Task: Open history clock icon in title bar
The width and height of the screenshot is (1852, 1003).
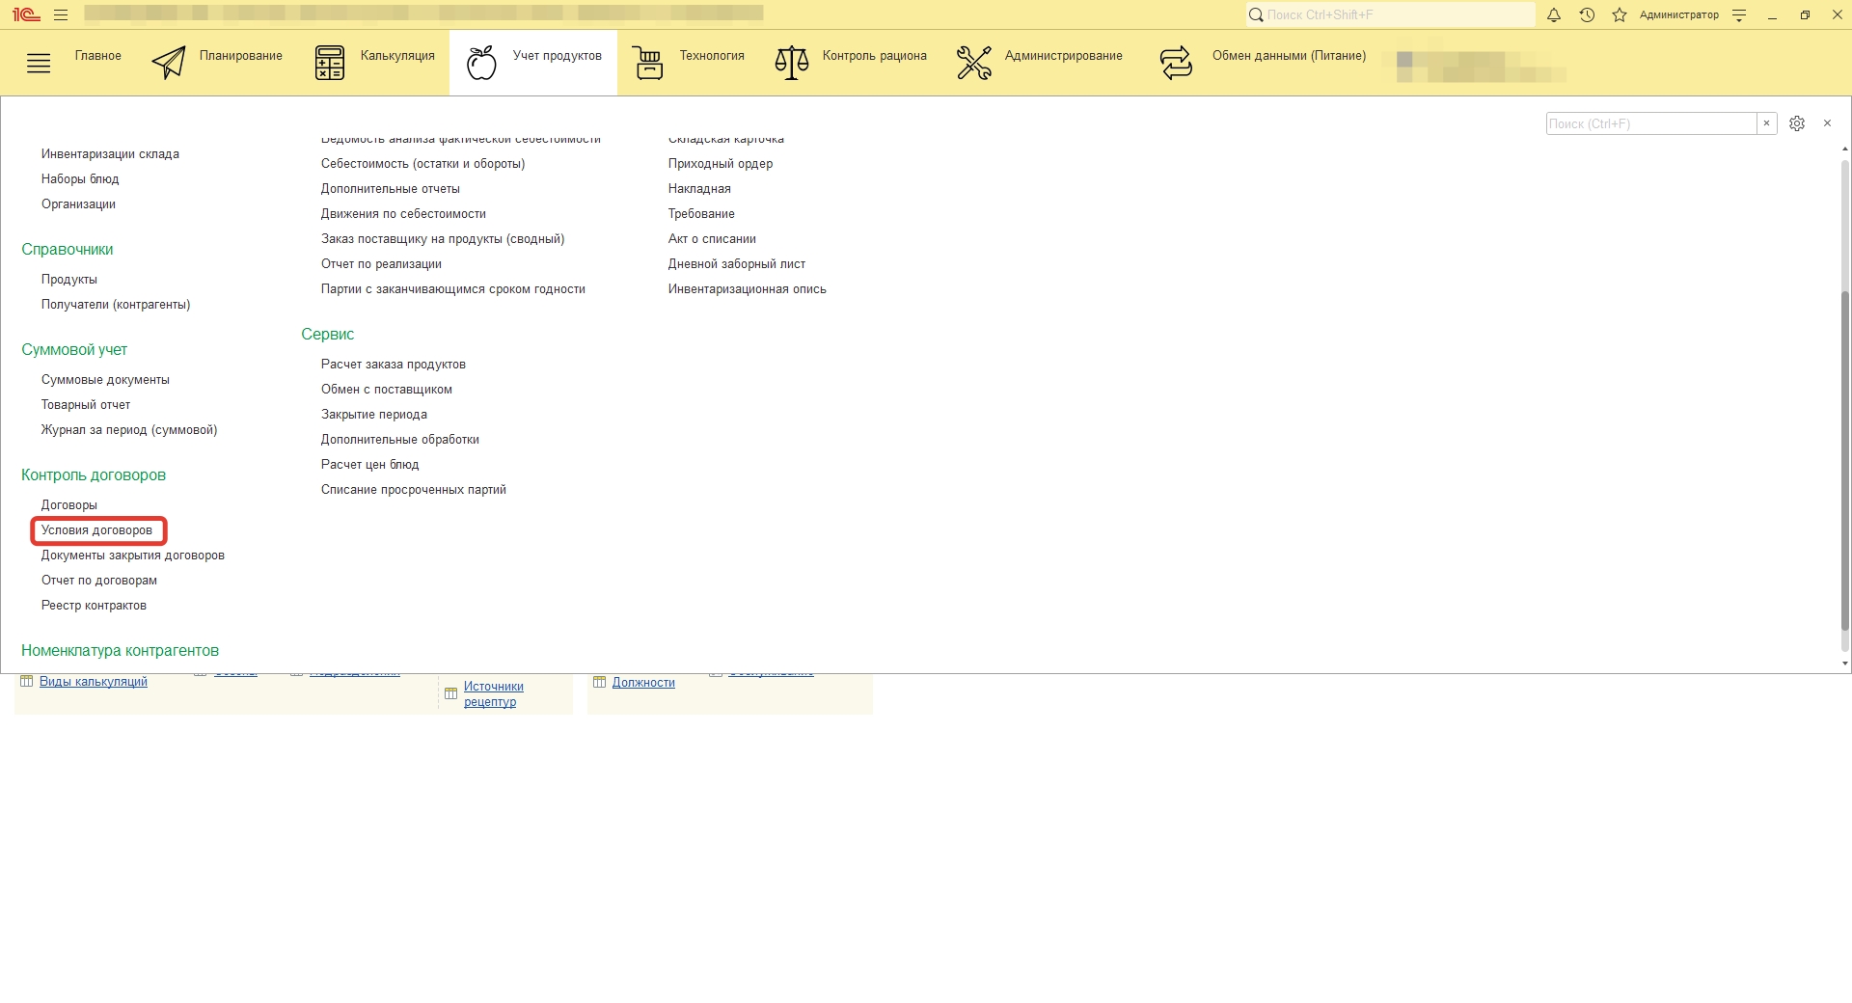Action: 1587,14
